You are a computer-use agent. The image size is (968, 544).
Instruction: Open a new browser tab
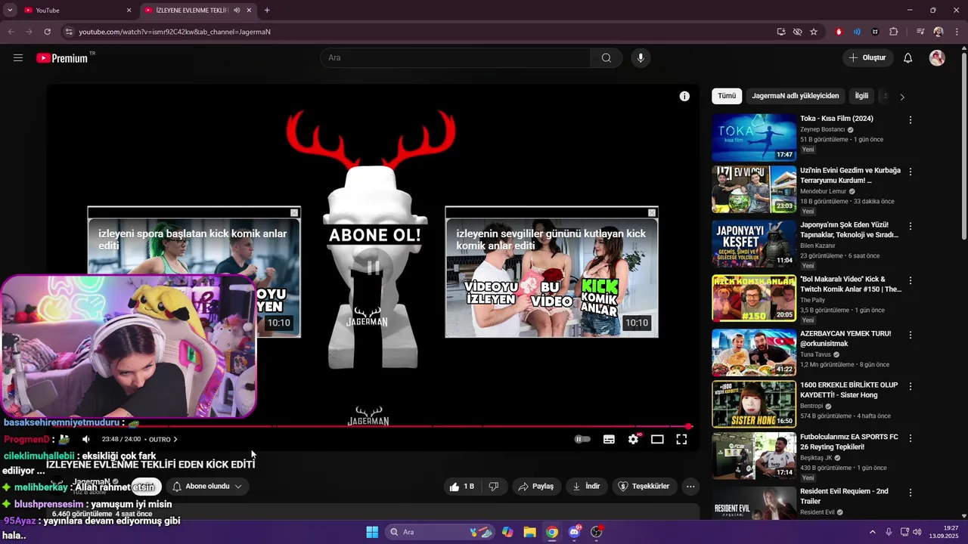click(x=267, y=10)
